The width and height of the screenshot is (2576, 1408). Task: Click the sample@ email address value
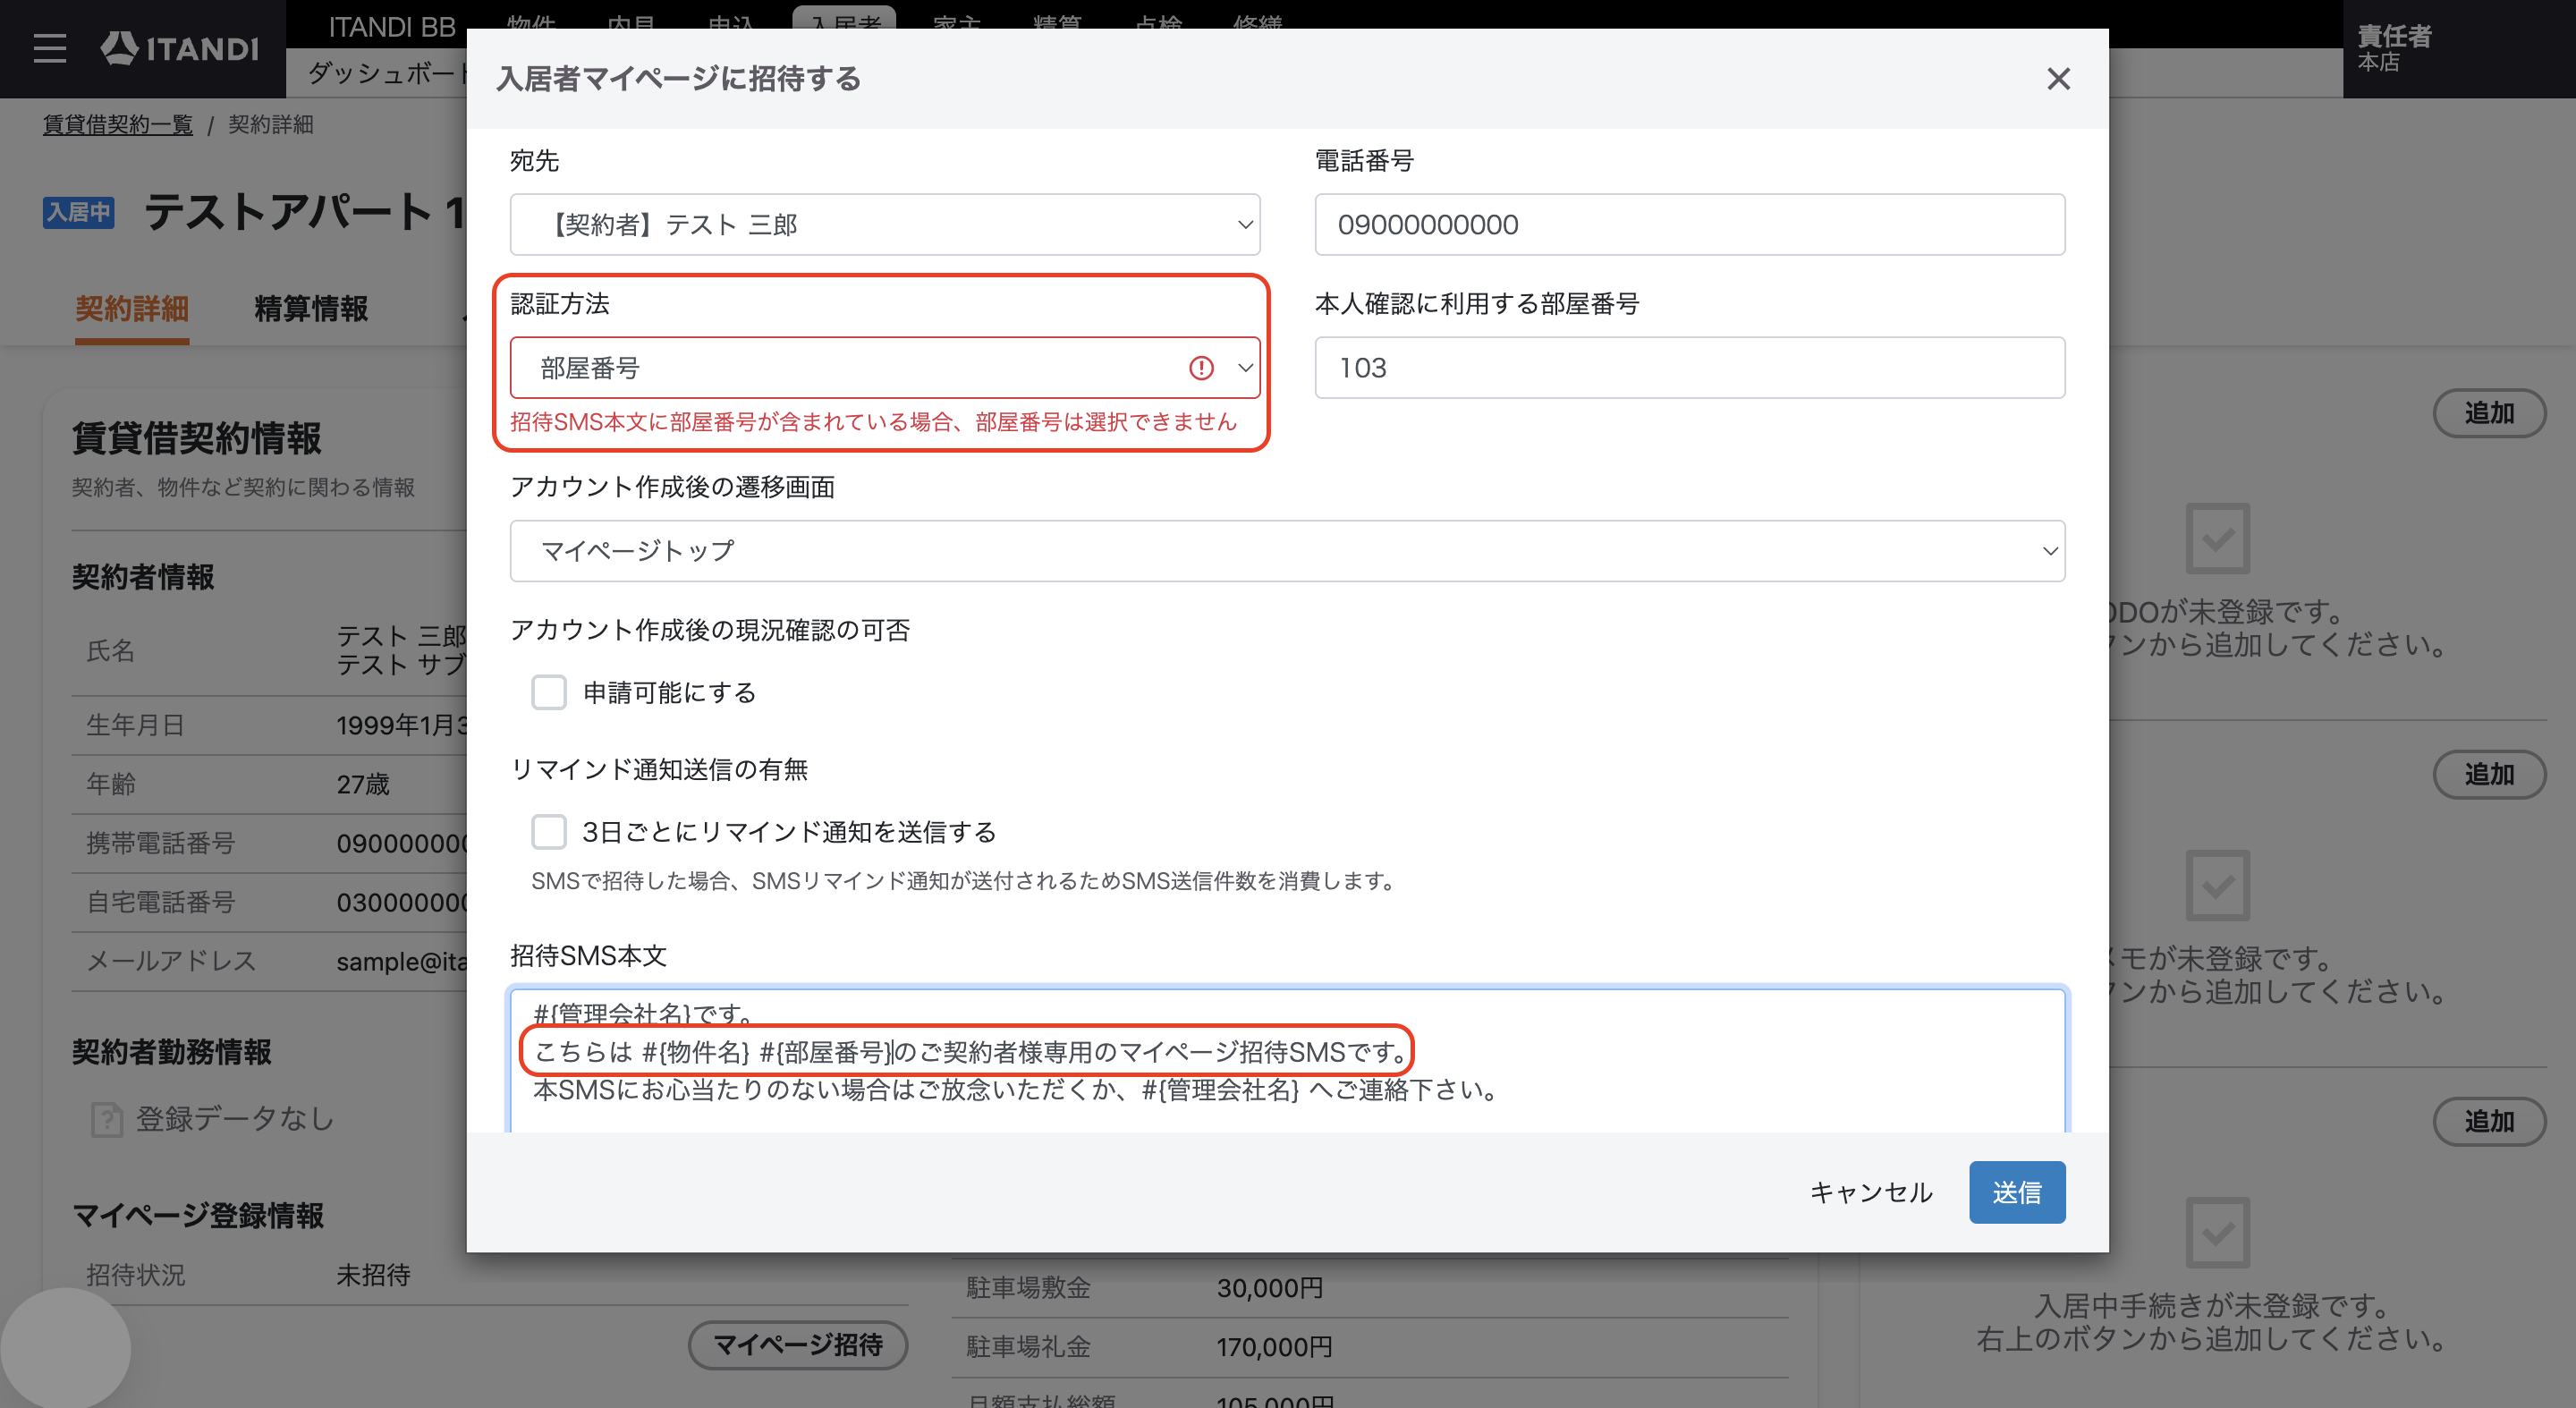[401, 961]
